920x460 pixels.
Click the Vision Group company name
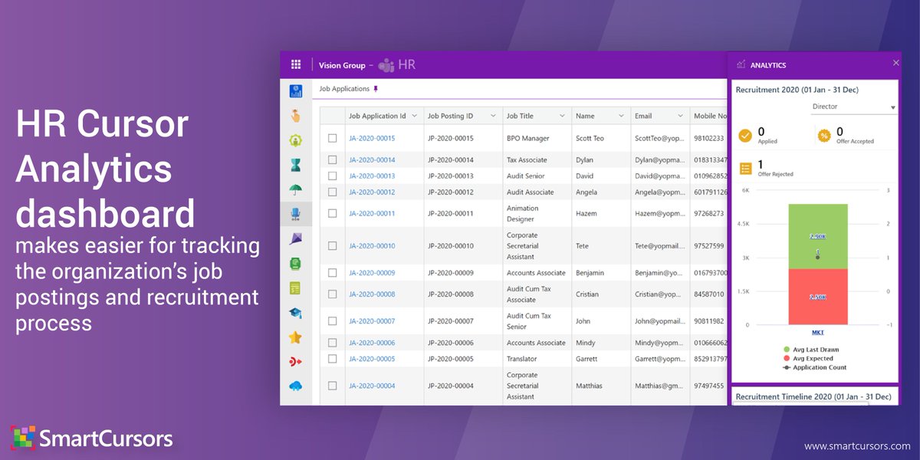342,65
